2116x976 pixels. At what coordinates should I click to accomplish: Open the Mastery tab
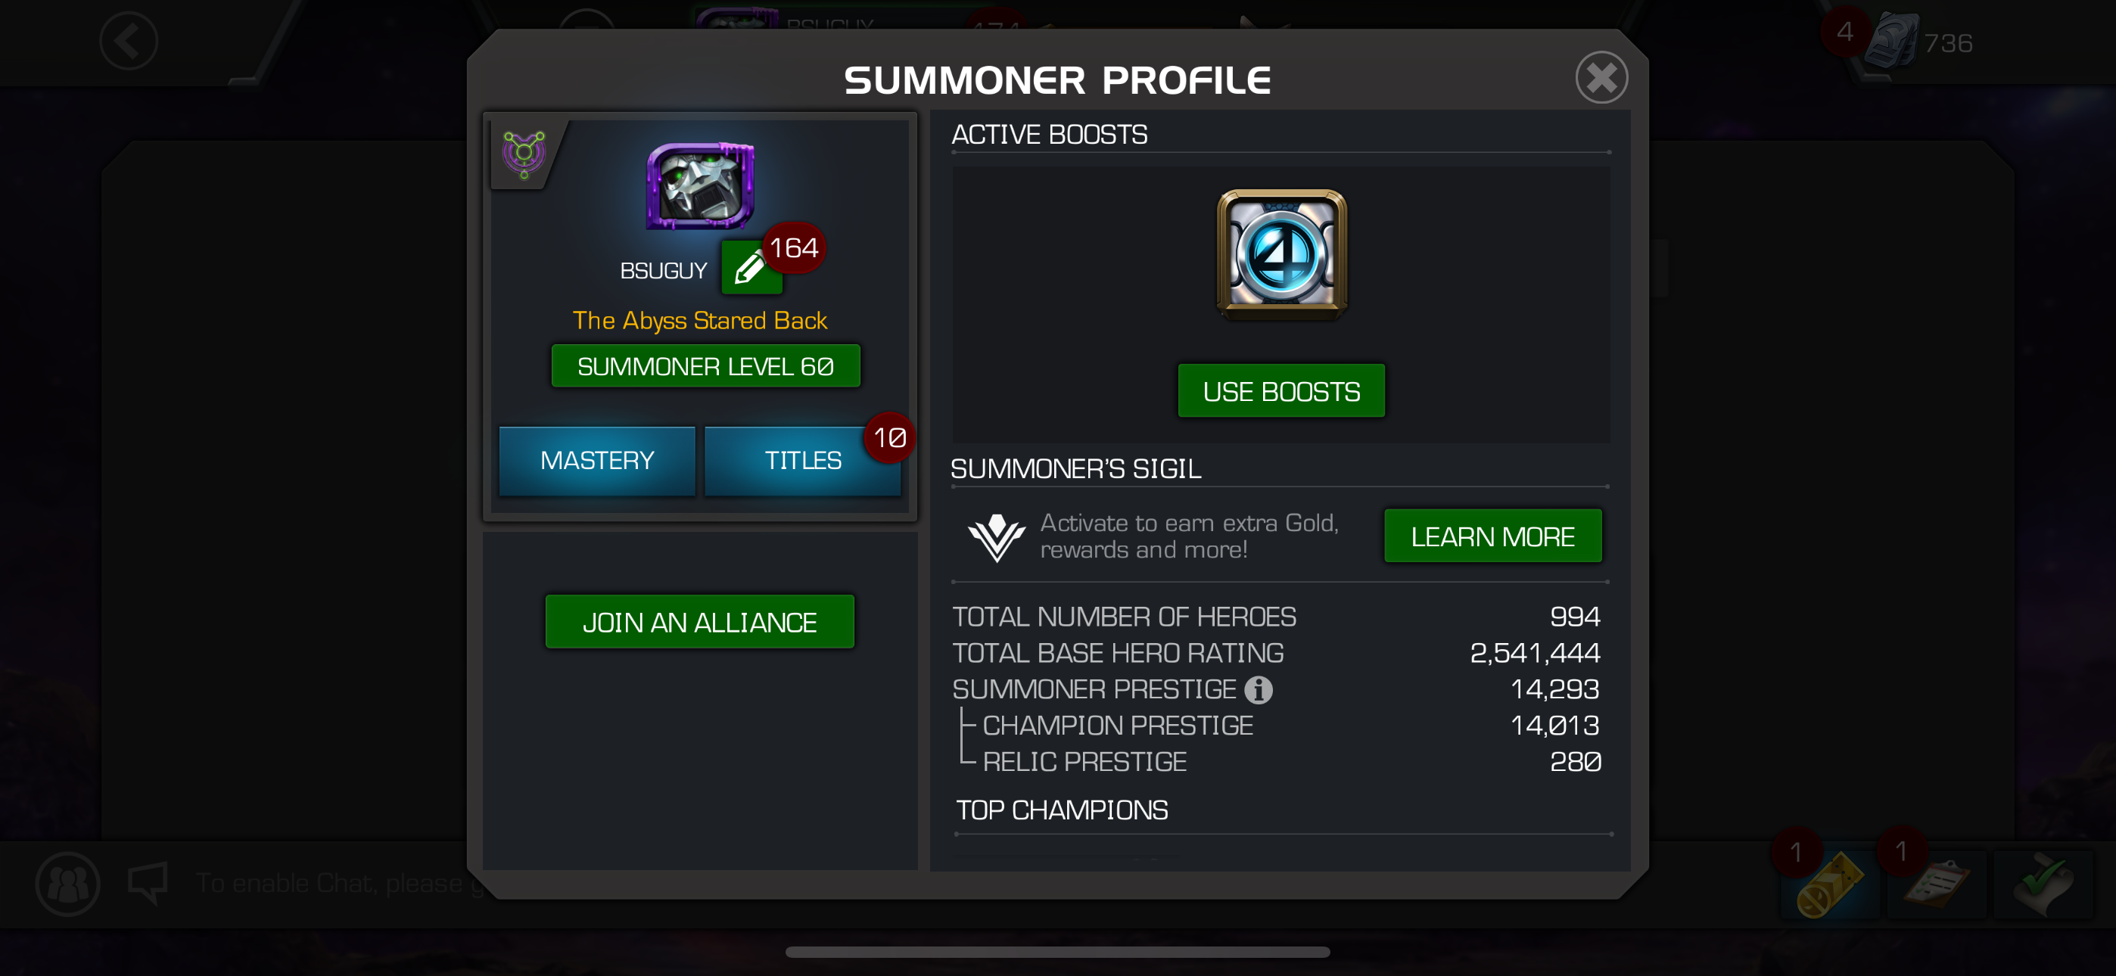(x=597, y=460)
